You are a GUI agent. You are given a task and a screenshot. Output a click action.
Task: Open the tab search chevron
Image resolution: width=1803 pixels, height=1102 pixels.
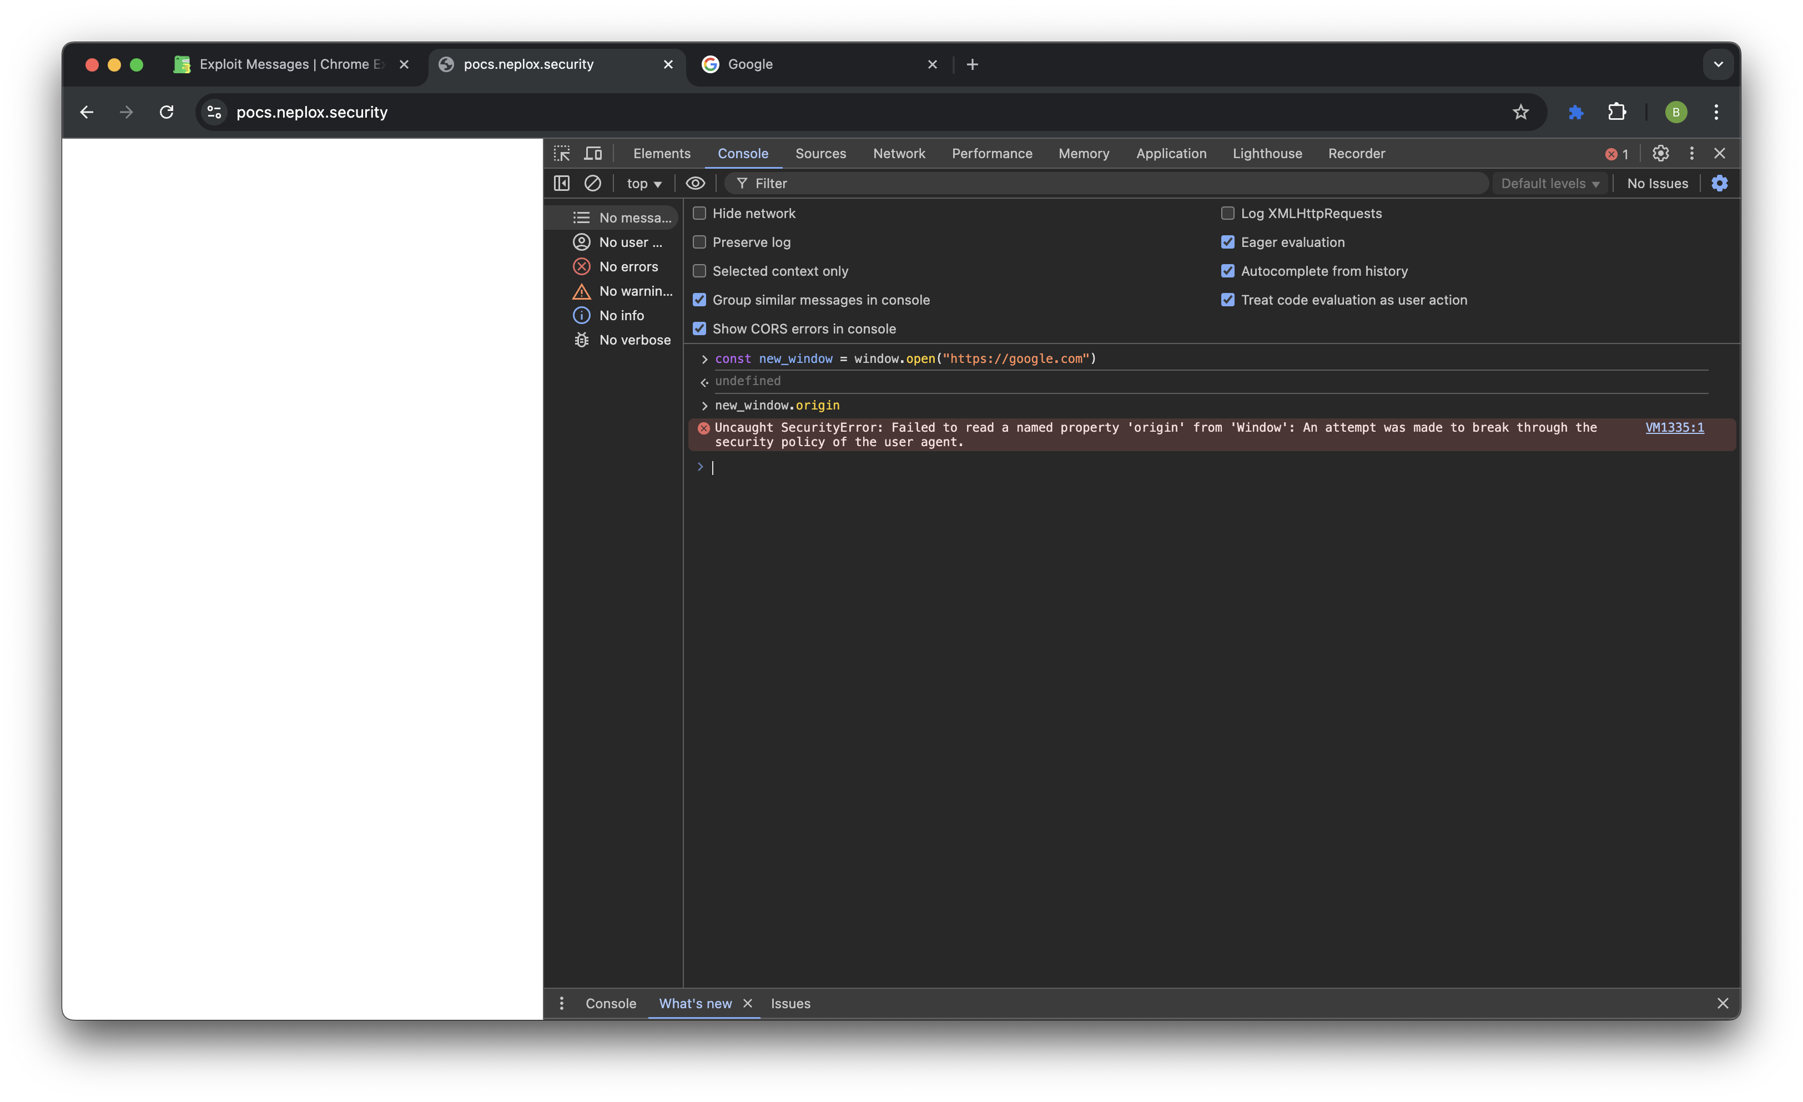coord(1718,64)
